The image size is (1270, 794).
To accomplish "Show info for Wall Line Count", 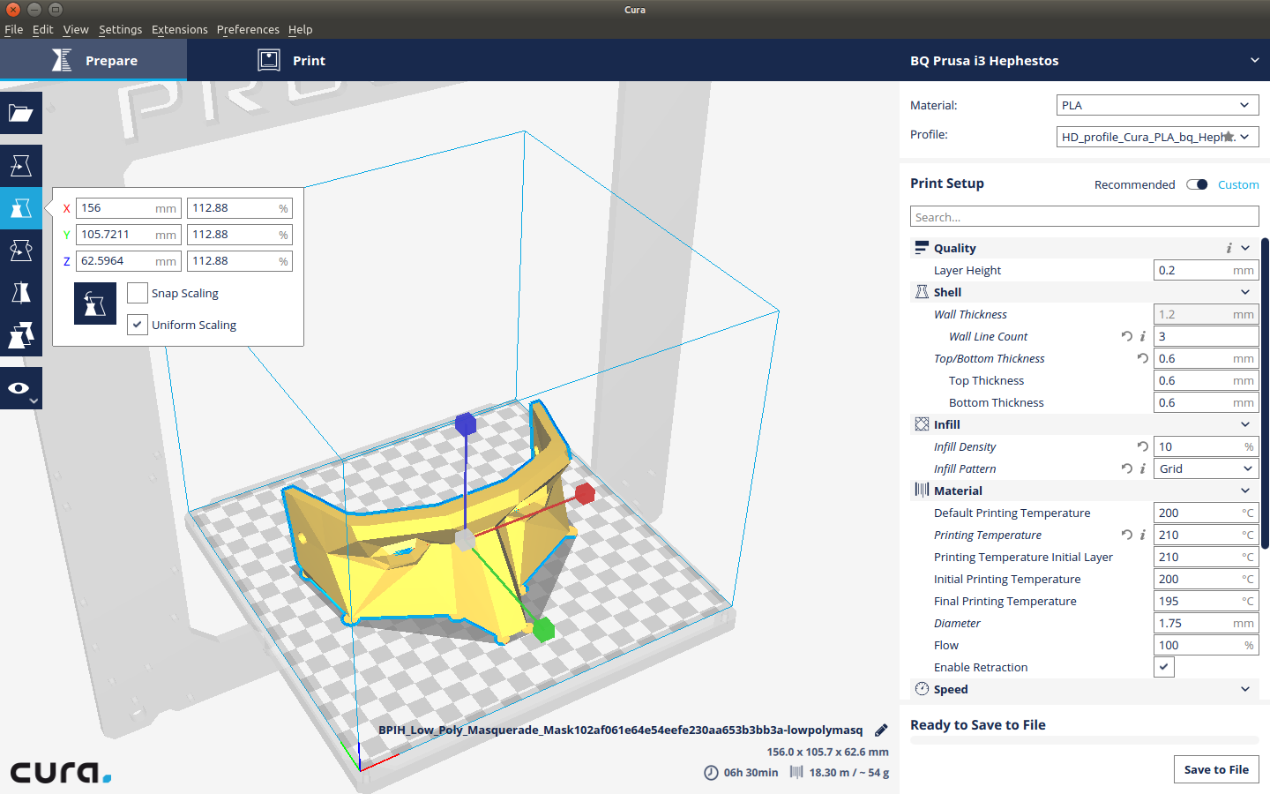I will (x=1143, y=336).
